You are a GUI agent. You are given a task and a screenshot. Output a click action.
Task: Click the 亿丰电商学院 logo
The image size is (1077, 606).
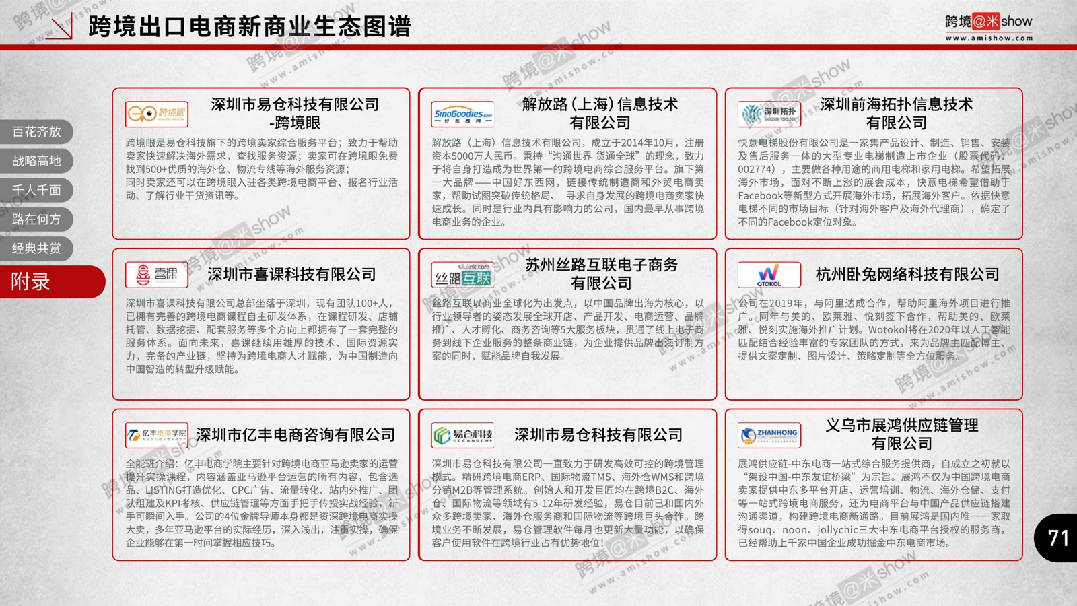157,435
